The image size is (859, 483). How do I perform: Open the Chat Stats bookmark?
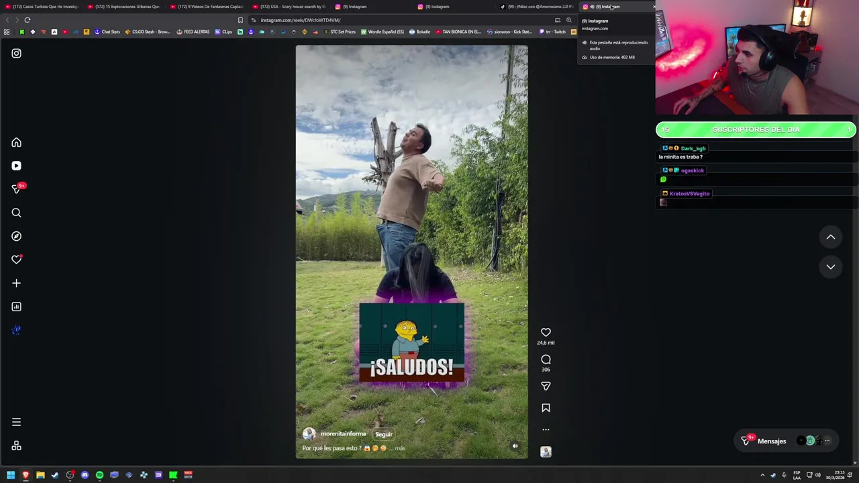tap(107, 32)
